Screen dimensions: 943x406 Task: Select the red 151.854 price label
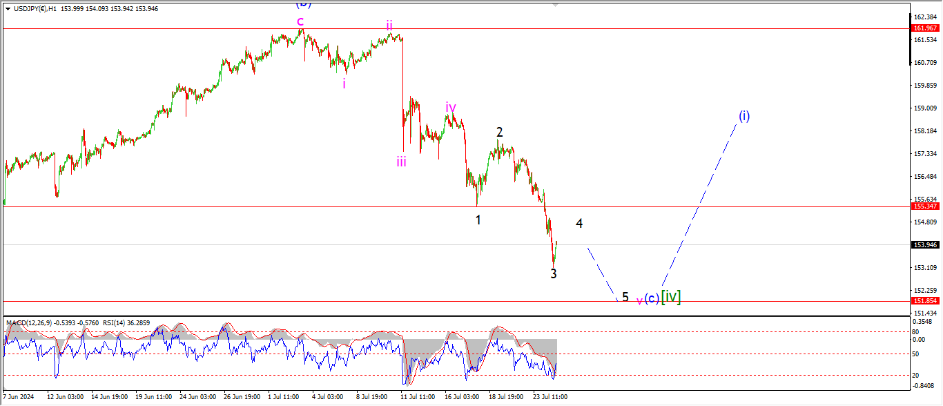click(x=924, y=301)
